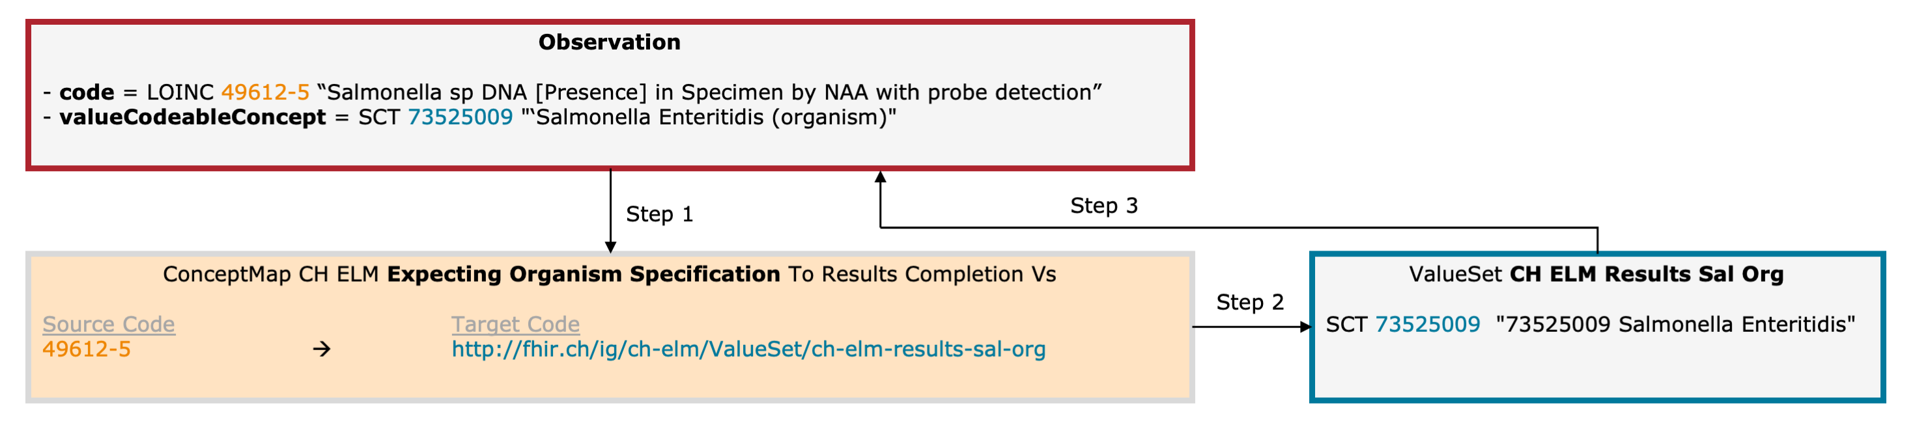The width and height of the screenshot is (1915, 436).
Task: Click blue SCT 73525009 in ValueSet box
Action: click(x=1427, y=325)
